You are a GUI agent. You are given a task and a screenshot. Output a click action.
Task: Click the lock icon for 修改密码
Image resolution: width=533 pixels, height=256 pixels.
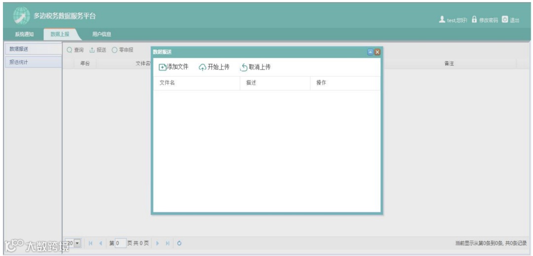pos(474,19)
